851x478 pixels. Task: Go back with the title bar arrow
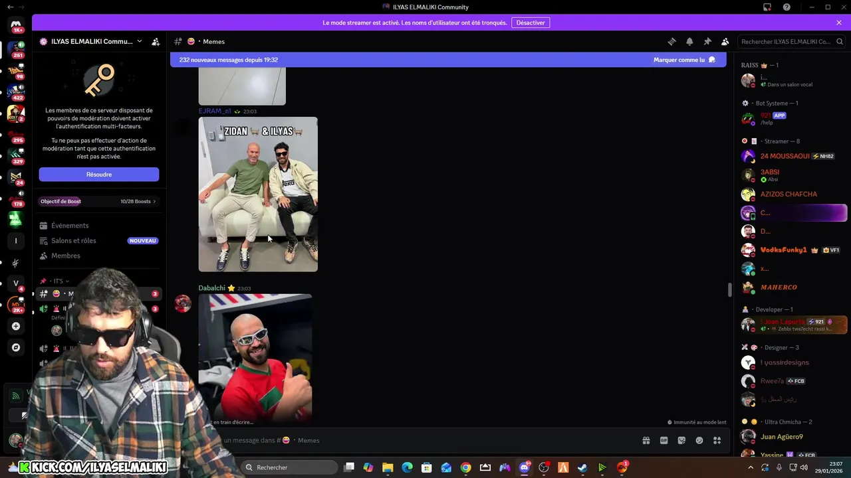[x=10, y=7]
